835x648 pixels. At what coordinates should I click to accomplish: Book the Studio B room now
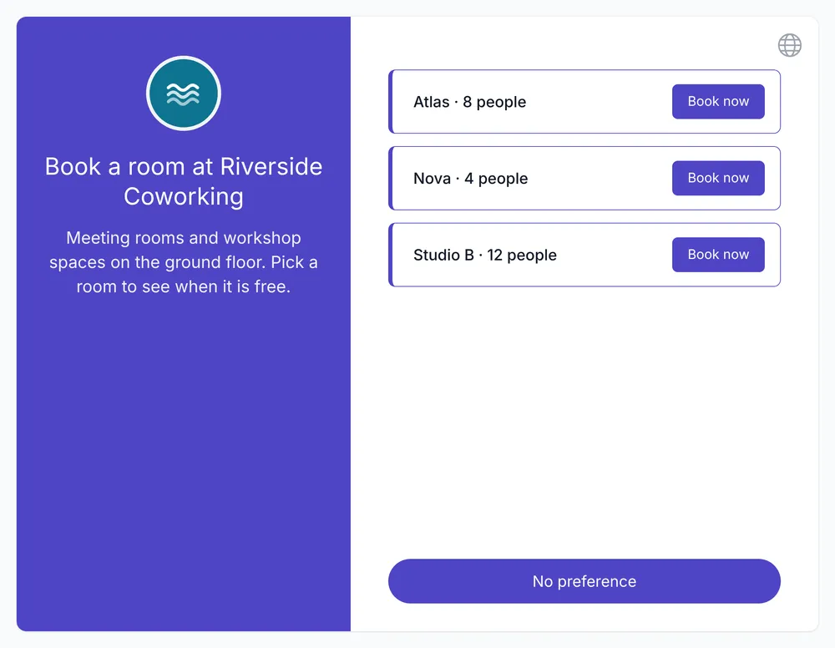(x=718, y=255)
